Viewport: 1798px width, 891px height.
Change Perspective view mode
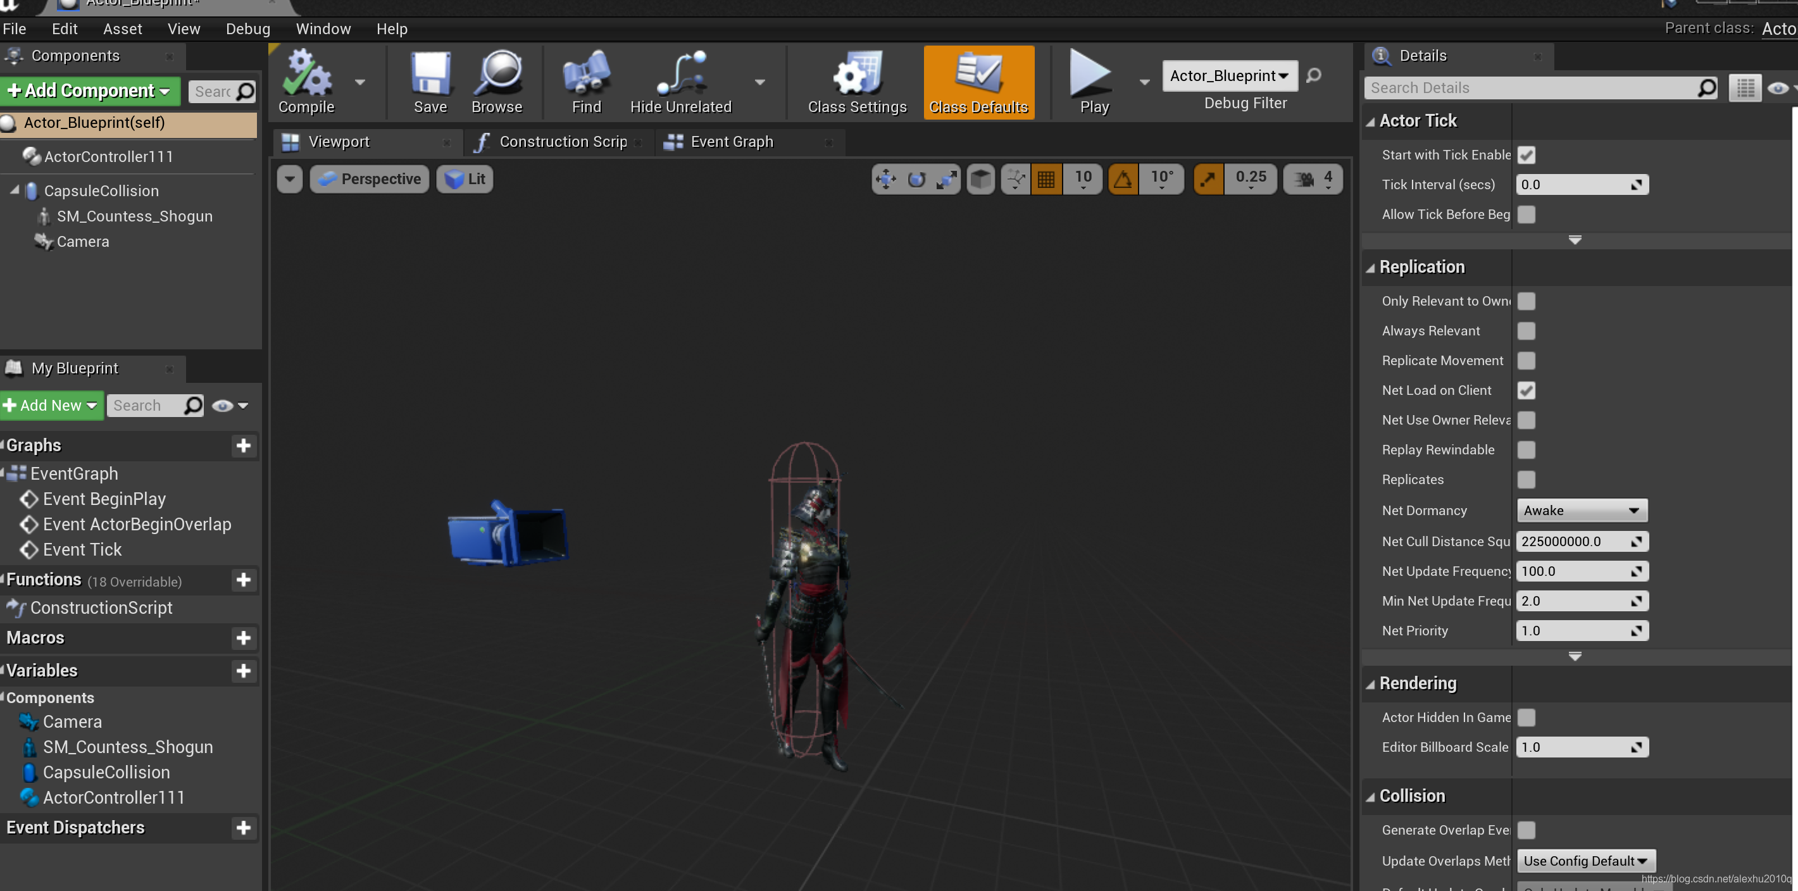point(369,179)
